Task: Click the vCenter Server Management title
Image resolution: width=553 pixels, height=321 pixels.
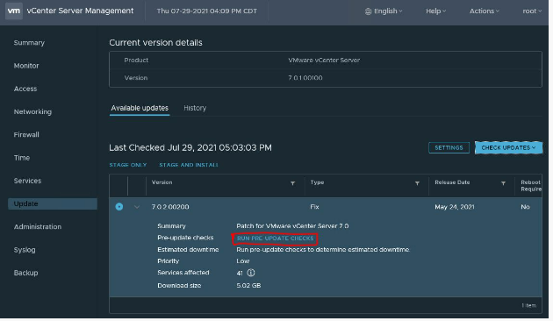Action: coord(80,11)
